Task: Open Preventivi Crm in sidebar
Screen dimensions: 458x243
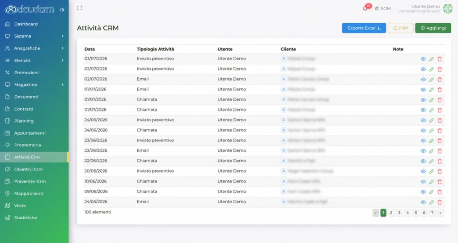Action: 34,182
